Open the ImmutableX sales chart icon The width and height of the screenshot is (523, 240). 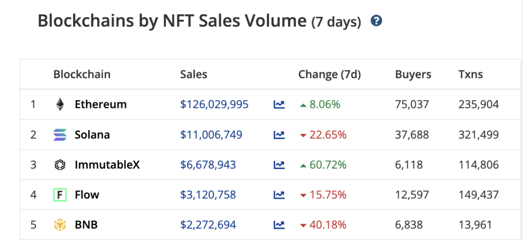tap(279, 165)
